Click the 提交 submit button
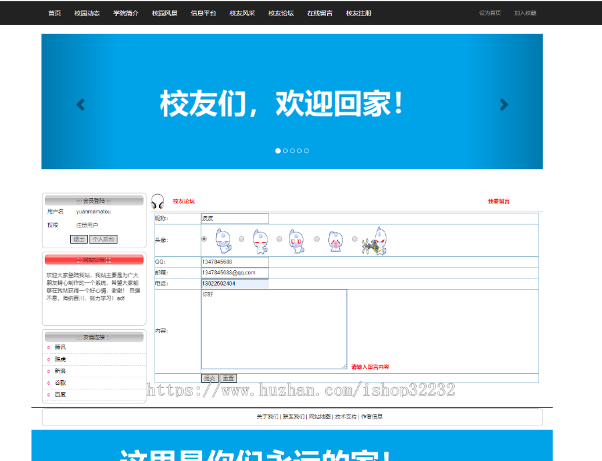This screenshot has height=461, width=602. coord(211,378)
